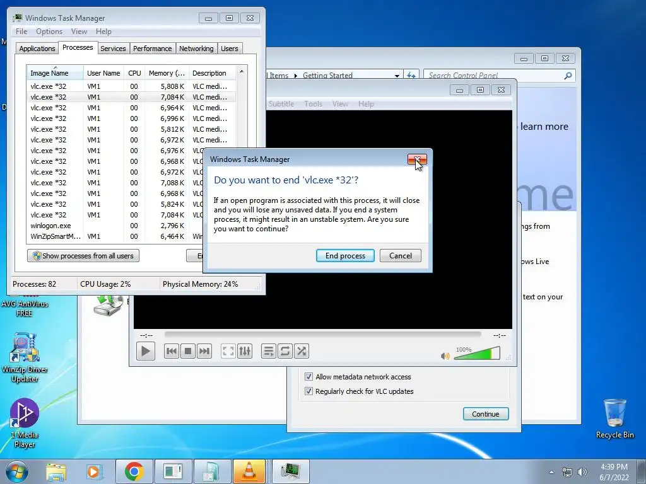
Task: Close the Task Manager confirmation dialog
Action: pos(417,159)
